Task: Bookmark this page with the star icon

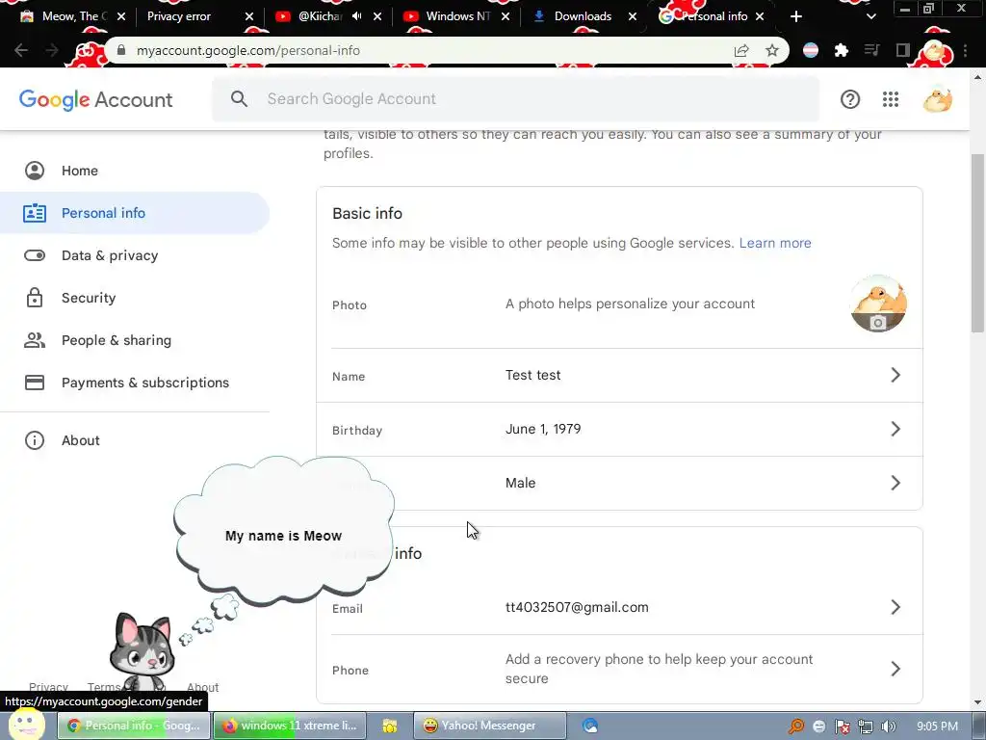Action: coord(772,50)
